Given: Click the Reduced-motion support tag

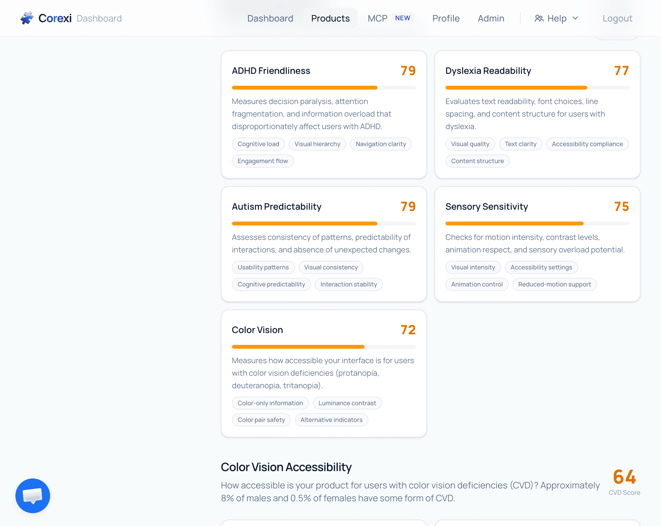Looking at the screenshot, I should (x=554, y=284).
